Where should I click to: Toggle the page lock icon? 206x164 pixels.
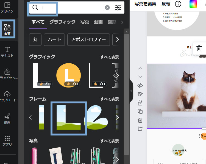coord(140,103)
